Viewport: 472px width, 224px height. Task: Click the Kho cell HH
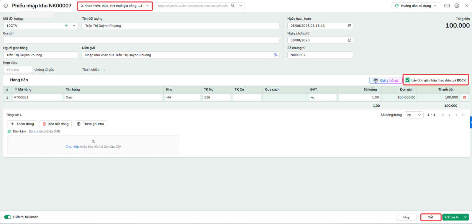(x=182, y=97)
